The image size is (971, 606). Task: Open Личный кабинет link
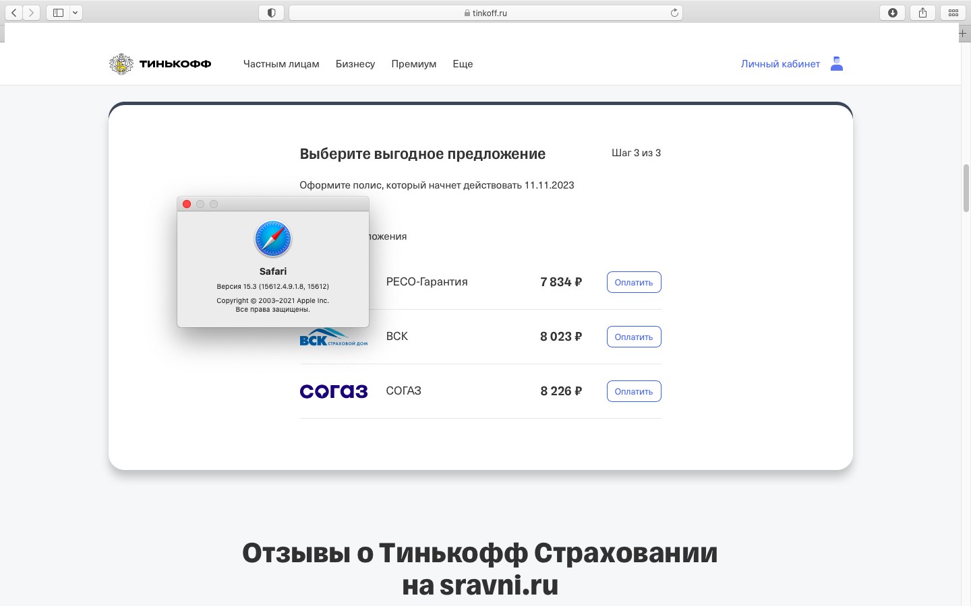point(780,64)
